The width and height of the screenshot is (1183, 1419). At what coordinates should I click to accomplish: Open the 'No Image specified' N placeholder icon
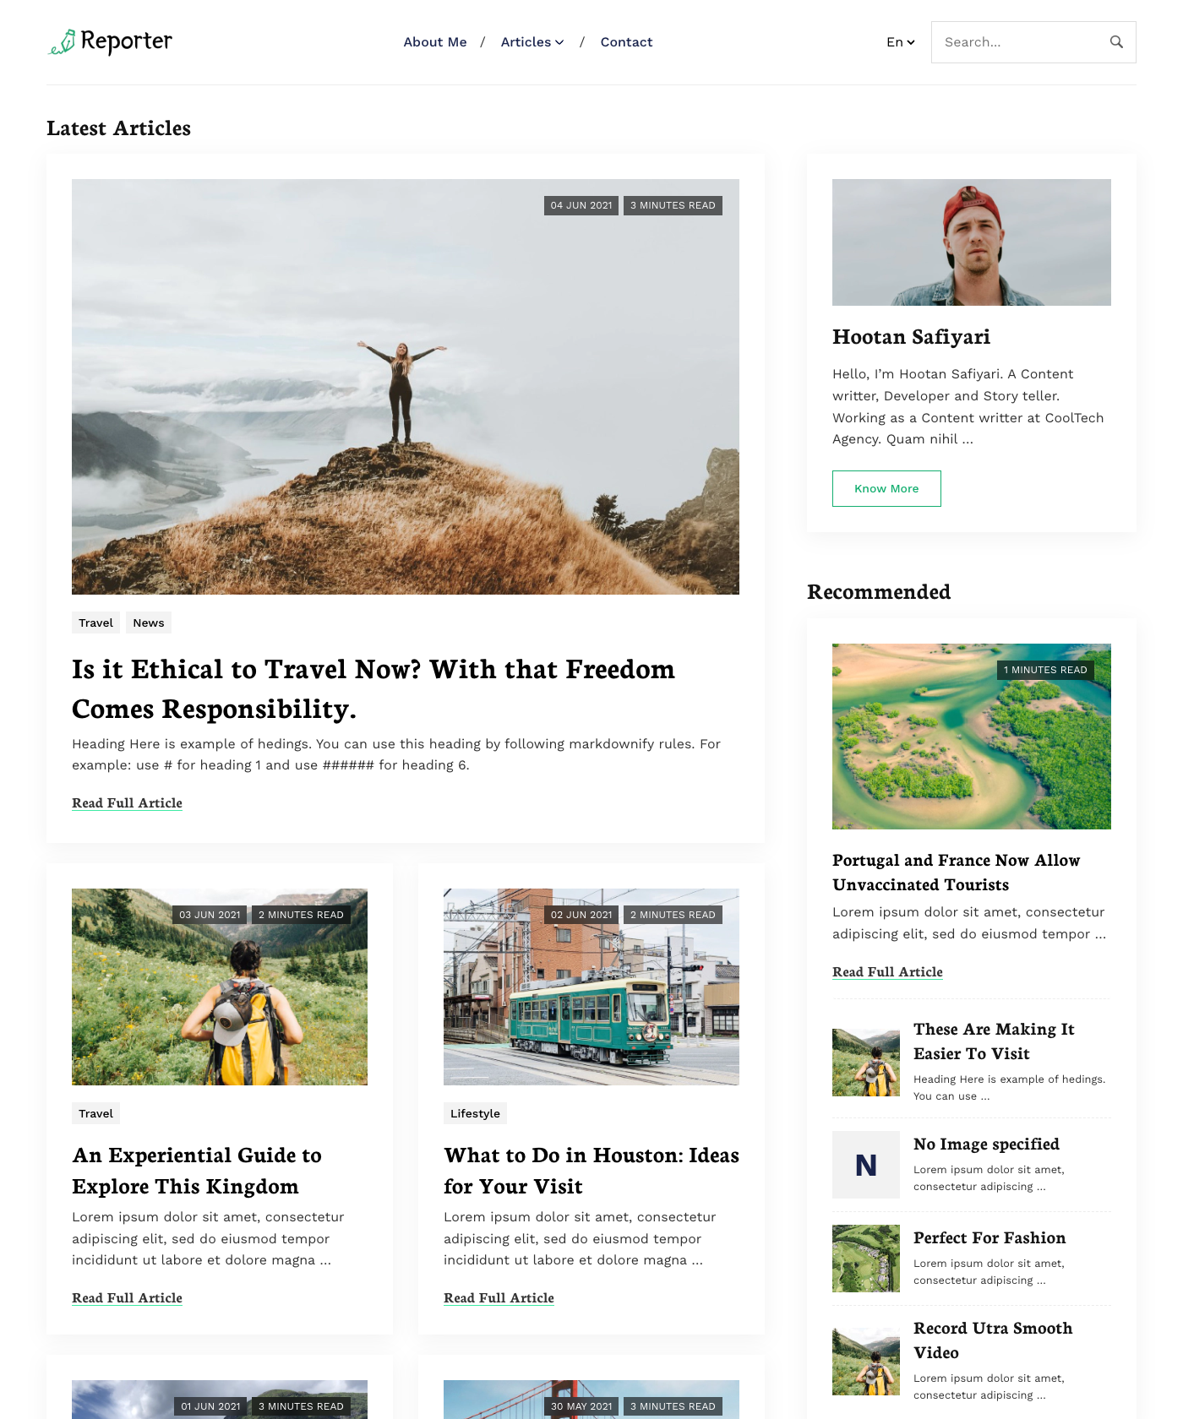(866, 1165)
